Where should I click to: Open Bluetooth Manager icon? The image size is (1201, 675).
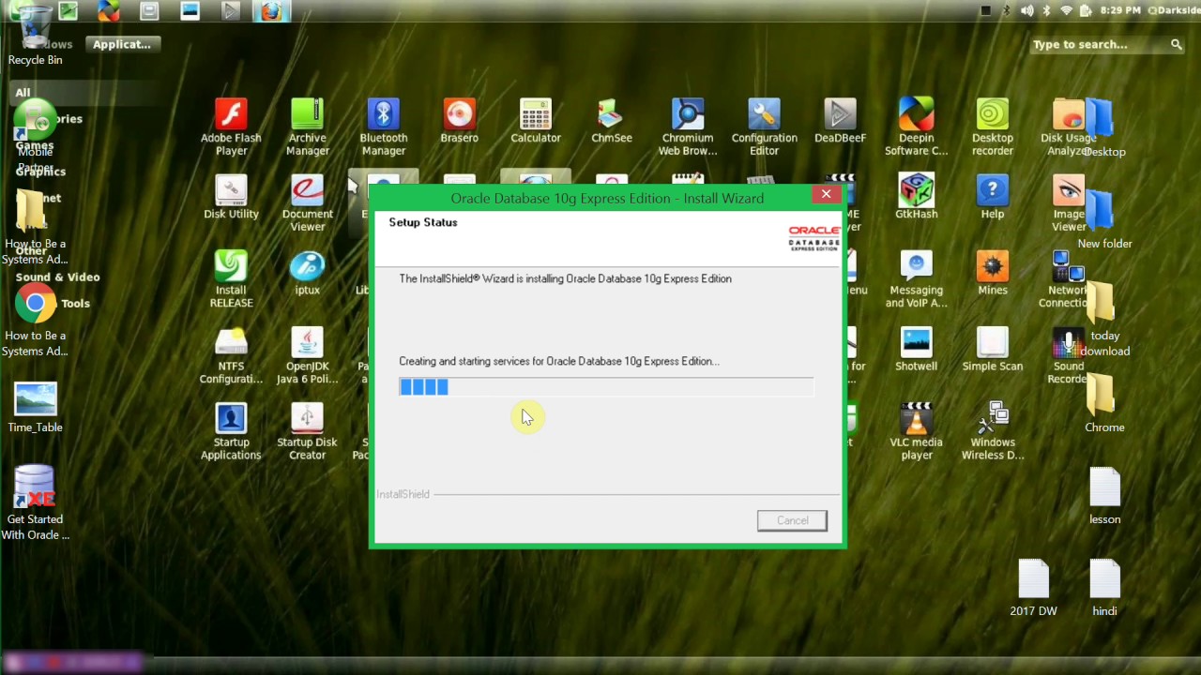tap(383, 114)
